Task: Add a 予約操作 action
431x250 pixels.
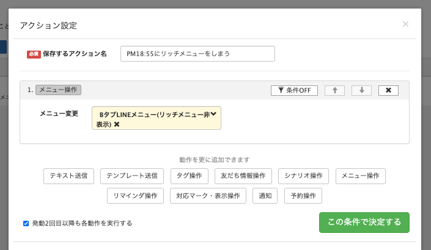Action: [x=303, y=196]
